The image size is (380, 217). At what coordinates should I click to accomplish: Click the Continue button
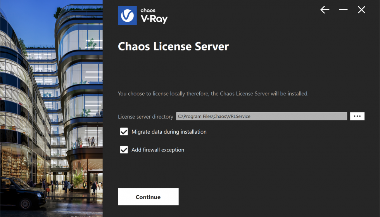point(148,197)
